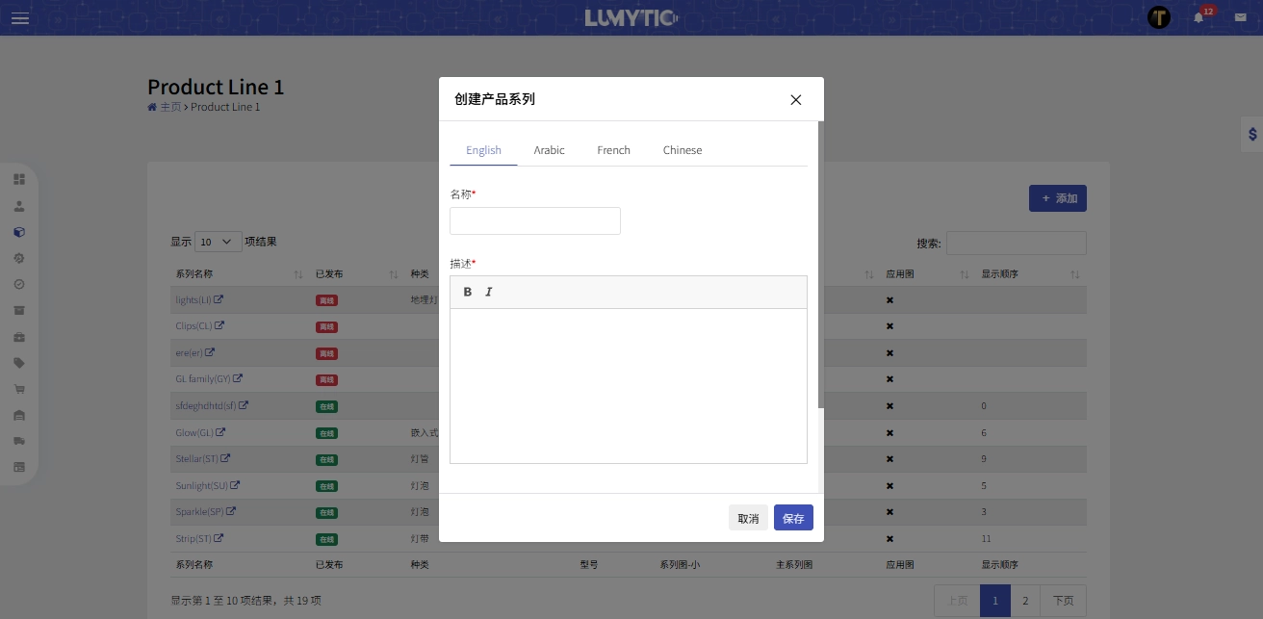
Task: Open the hamburger menu in the top bar
Action: [x=20, y=17]
